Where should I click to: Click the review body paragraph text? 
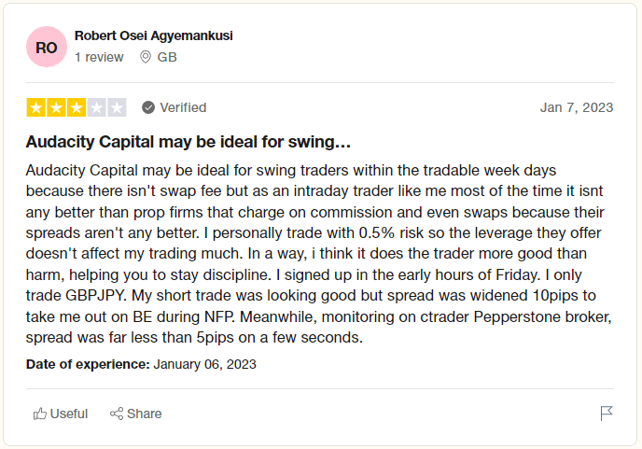coord(319,254)
